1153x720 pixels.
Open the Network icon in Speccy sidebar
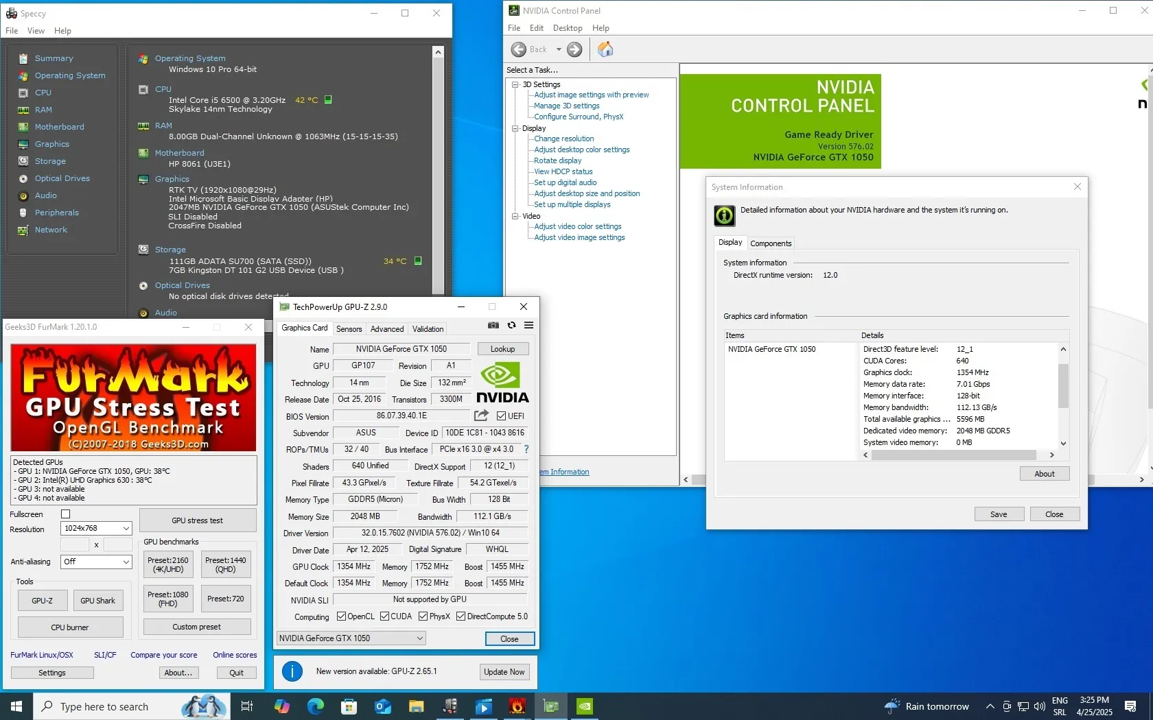pos(23,230)
